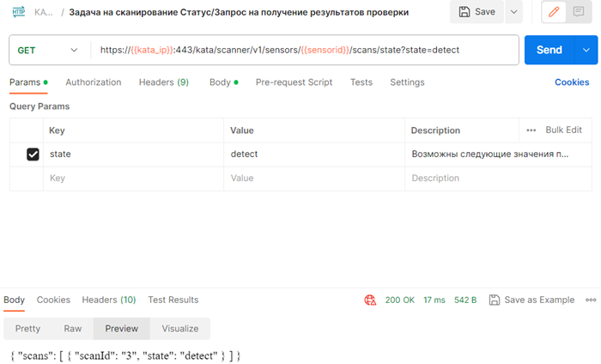Switch response view to Visualize

click(180, 329)
